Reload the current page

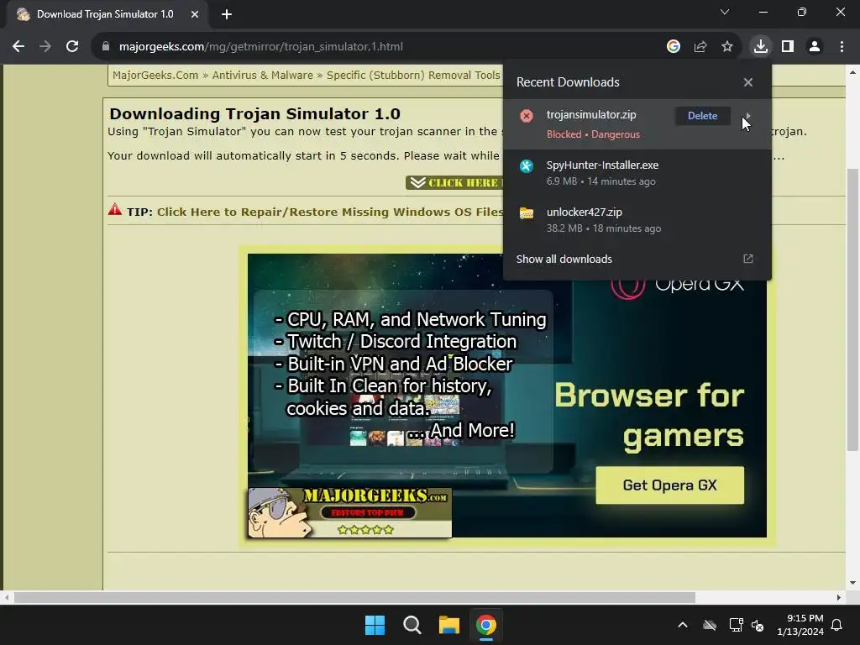pos(72,47)
